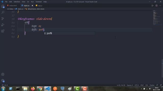Open pgAdmin elephant taskbar icon

click(62, 89)
